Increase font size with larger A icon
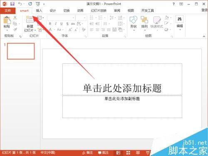The height and width of the screenshot is (156, 208). pos(70,30)
